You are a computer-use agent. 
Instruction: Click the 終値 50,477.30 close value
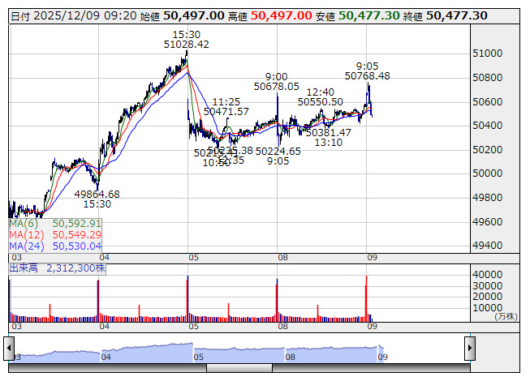pos(445,15)
